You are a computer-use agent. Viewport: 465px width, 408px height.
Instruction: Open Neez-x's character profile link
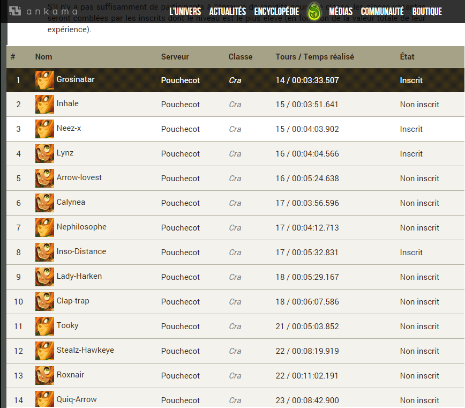click(69, 128)
